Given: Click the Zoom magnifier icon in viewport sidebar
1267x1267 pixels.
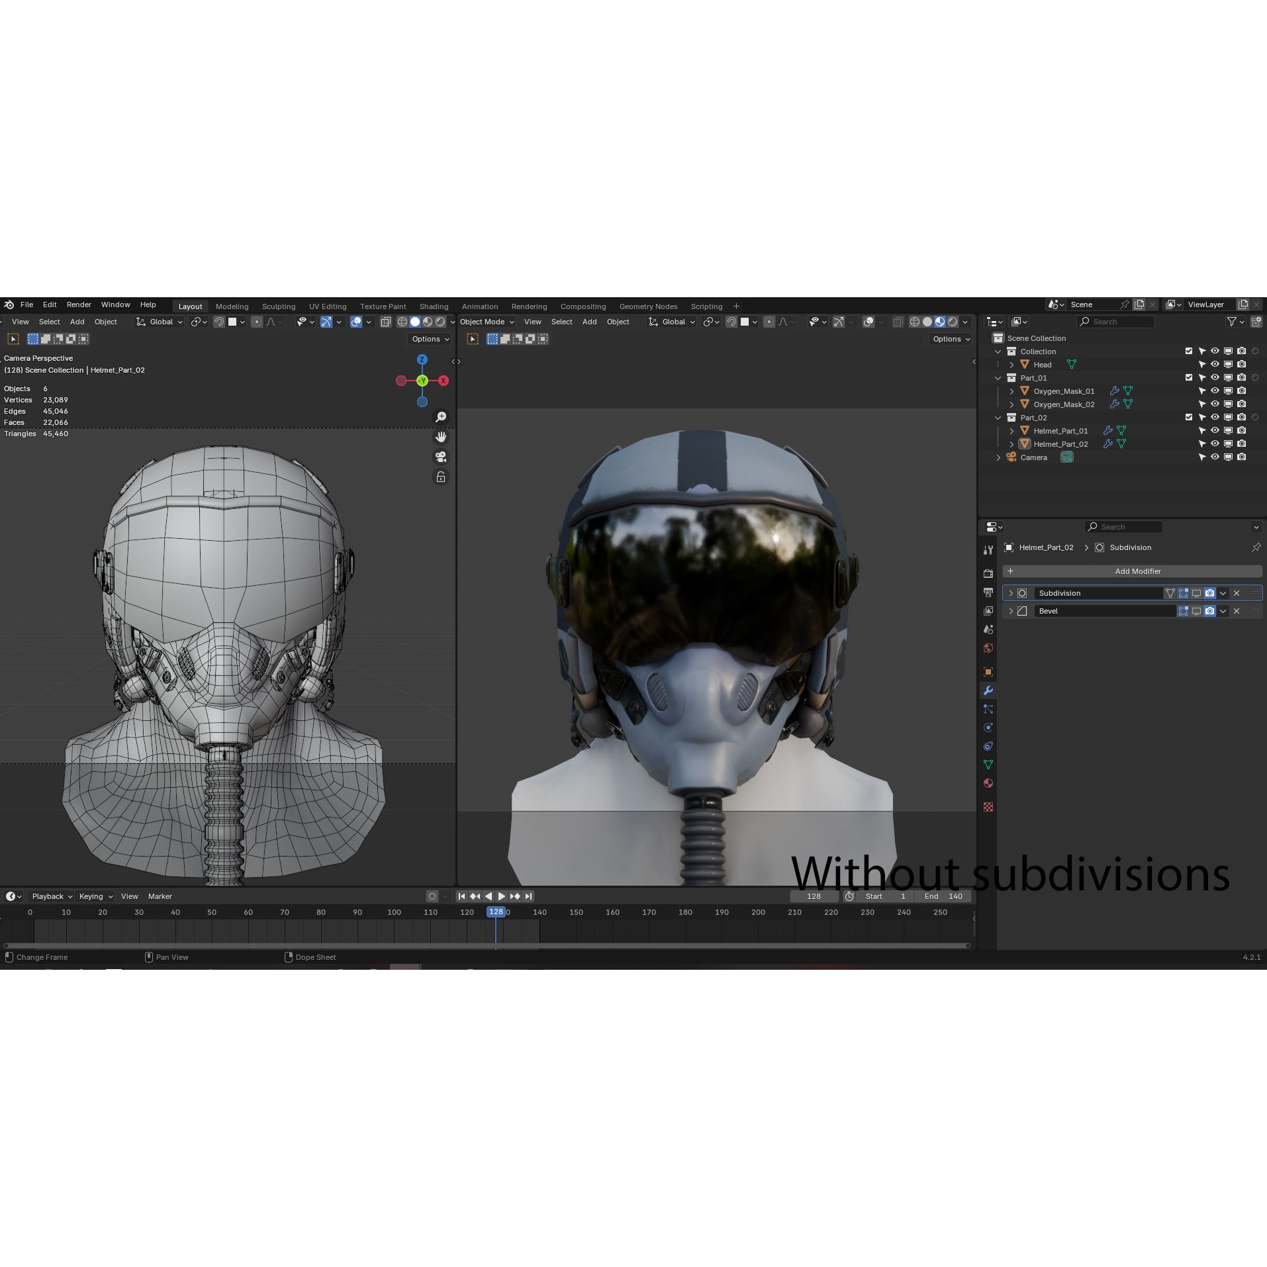Looking at the screenshot, I should point(441,416).
